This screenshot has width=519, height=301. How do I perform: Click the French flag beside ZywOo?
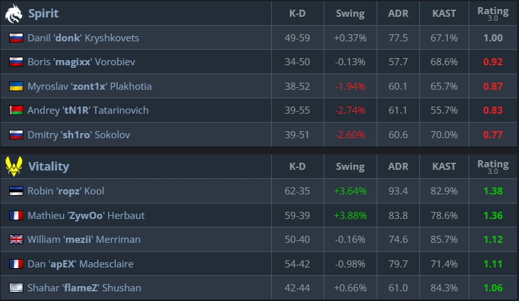click(x=16, y=215)
